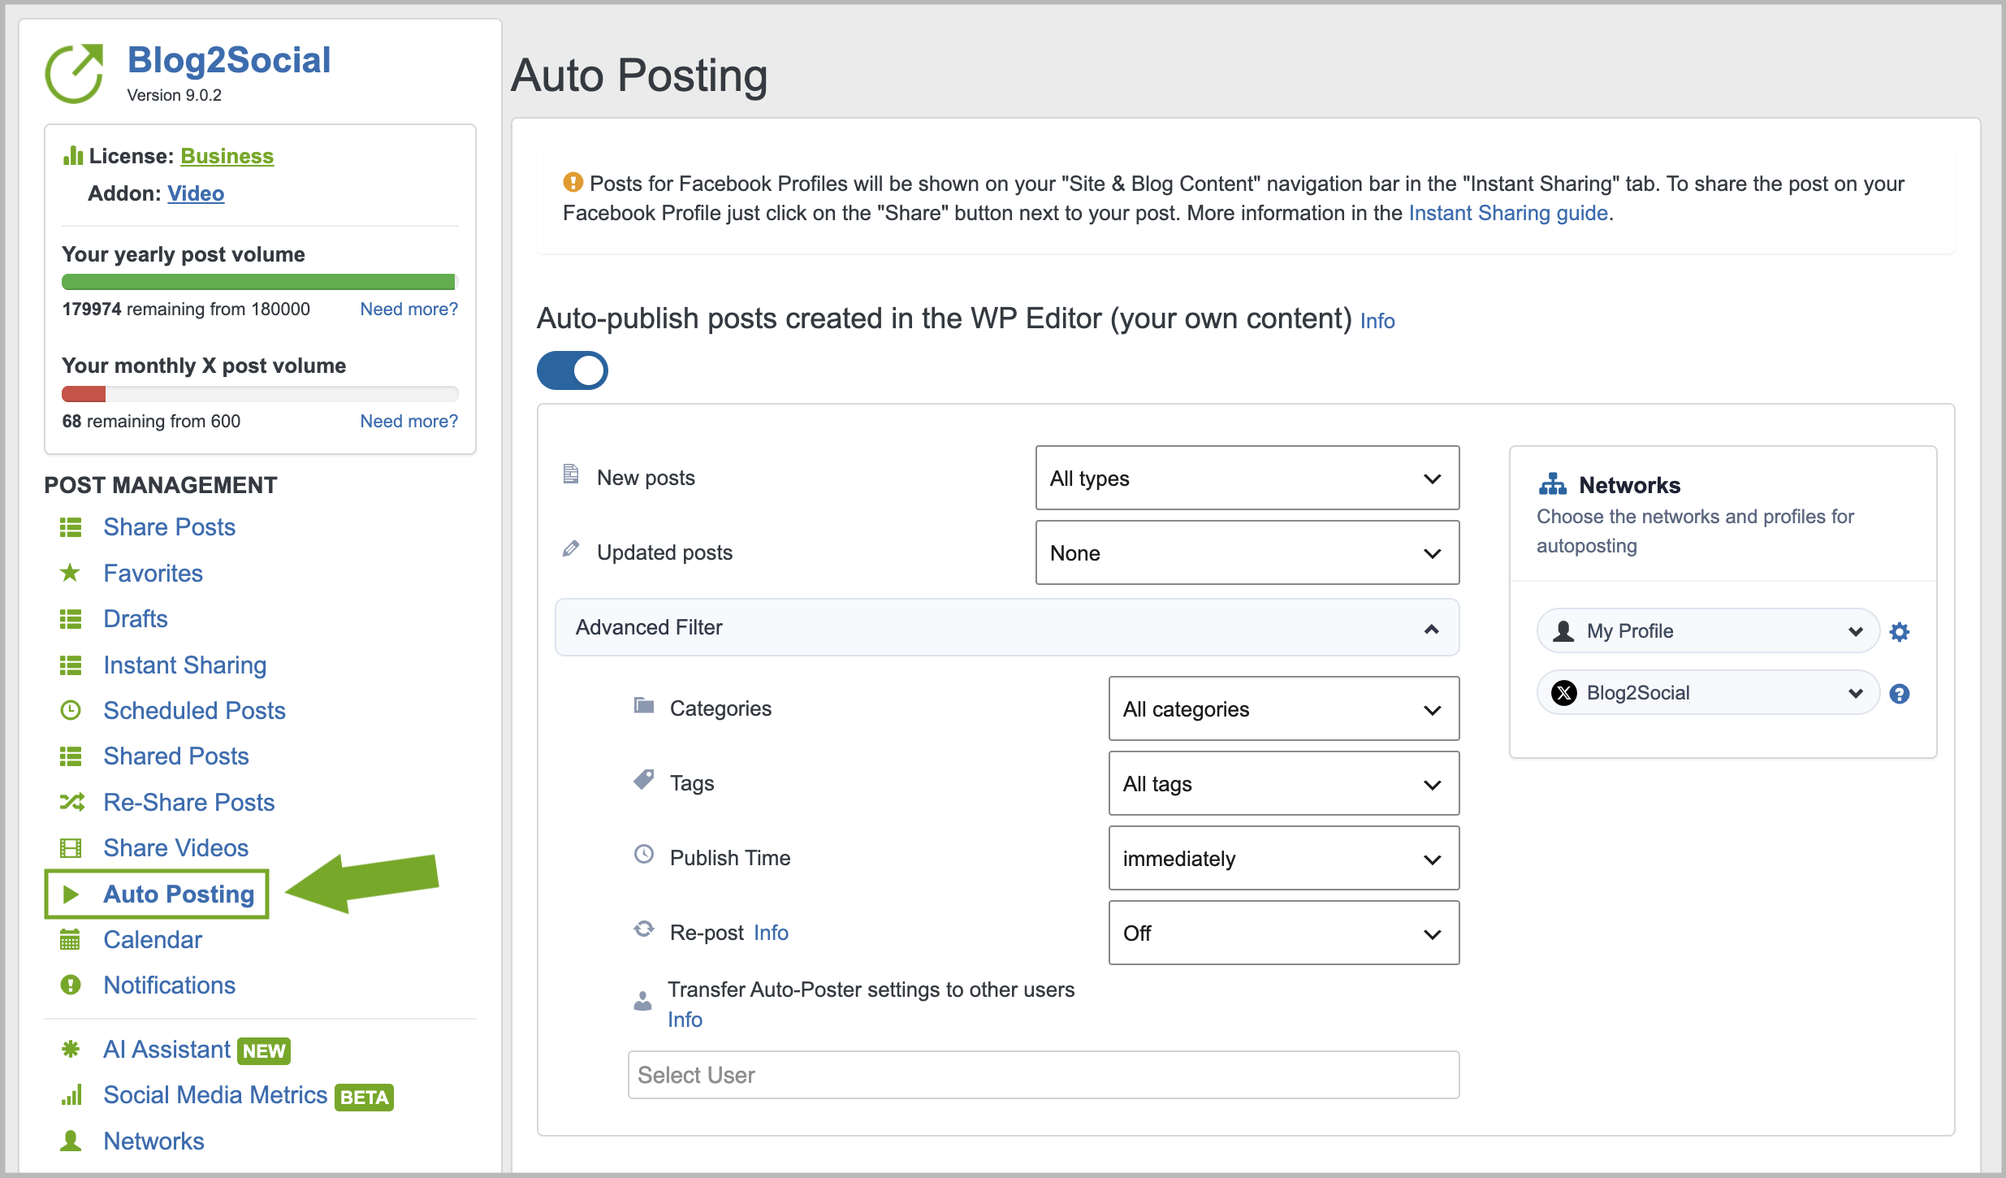Viewport: 2006px width, 1178px height.
Task: Click the Re-post refresh icon
Action: click(x=644, y=929)
